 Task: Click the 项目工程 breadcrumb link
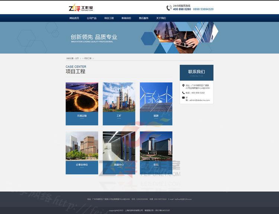[88, 58]
